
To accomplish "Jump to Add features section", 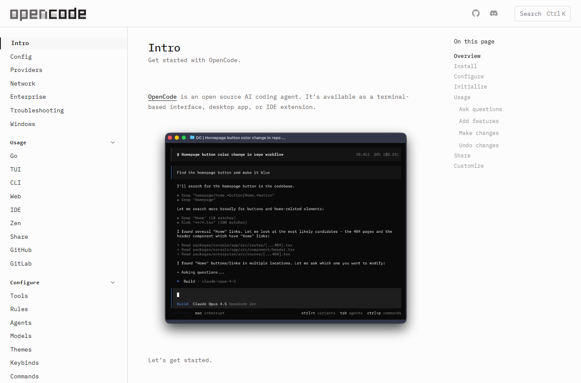I will (x=479, y=121).
